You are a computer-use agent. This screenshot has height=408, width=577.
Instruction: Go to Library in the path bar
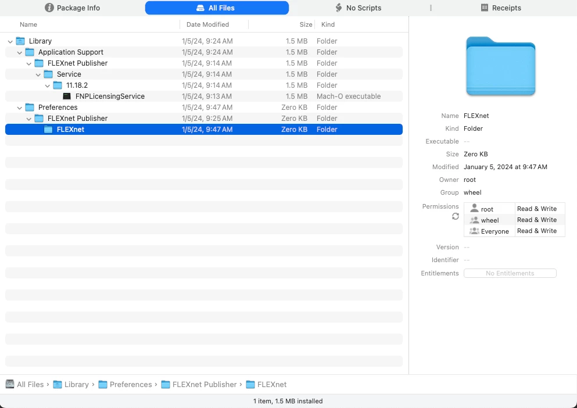(77, 384)
